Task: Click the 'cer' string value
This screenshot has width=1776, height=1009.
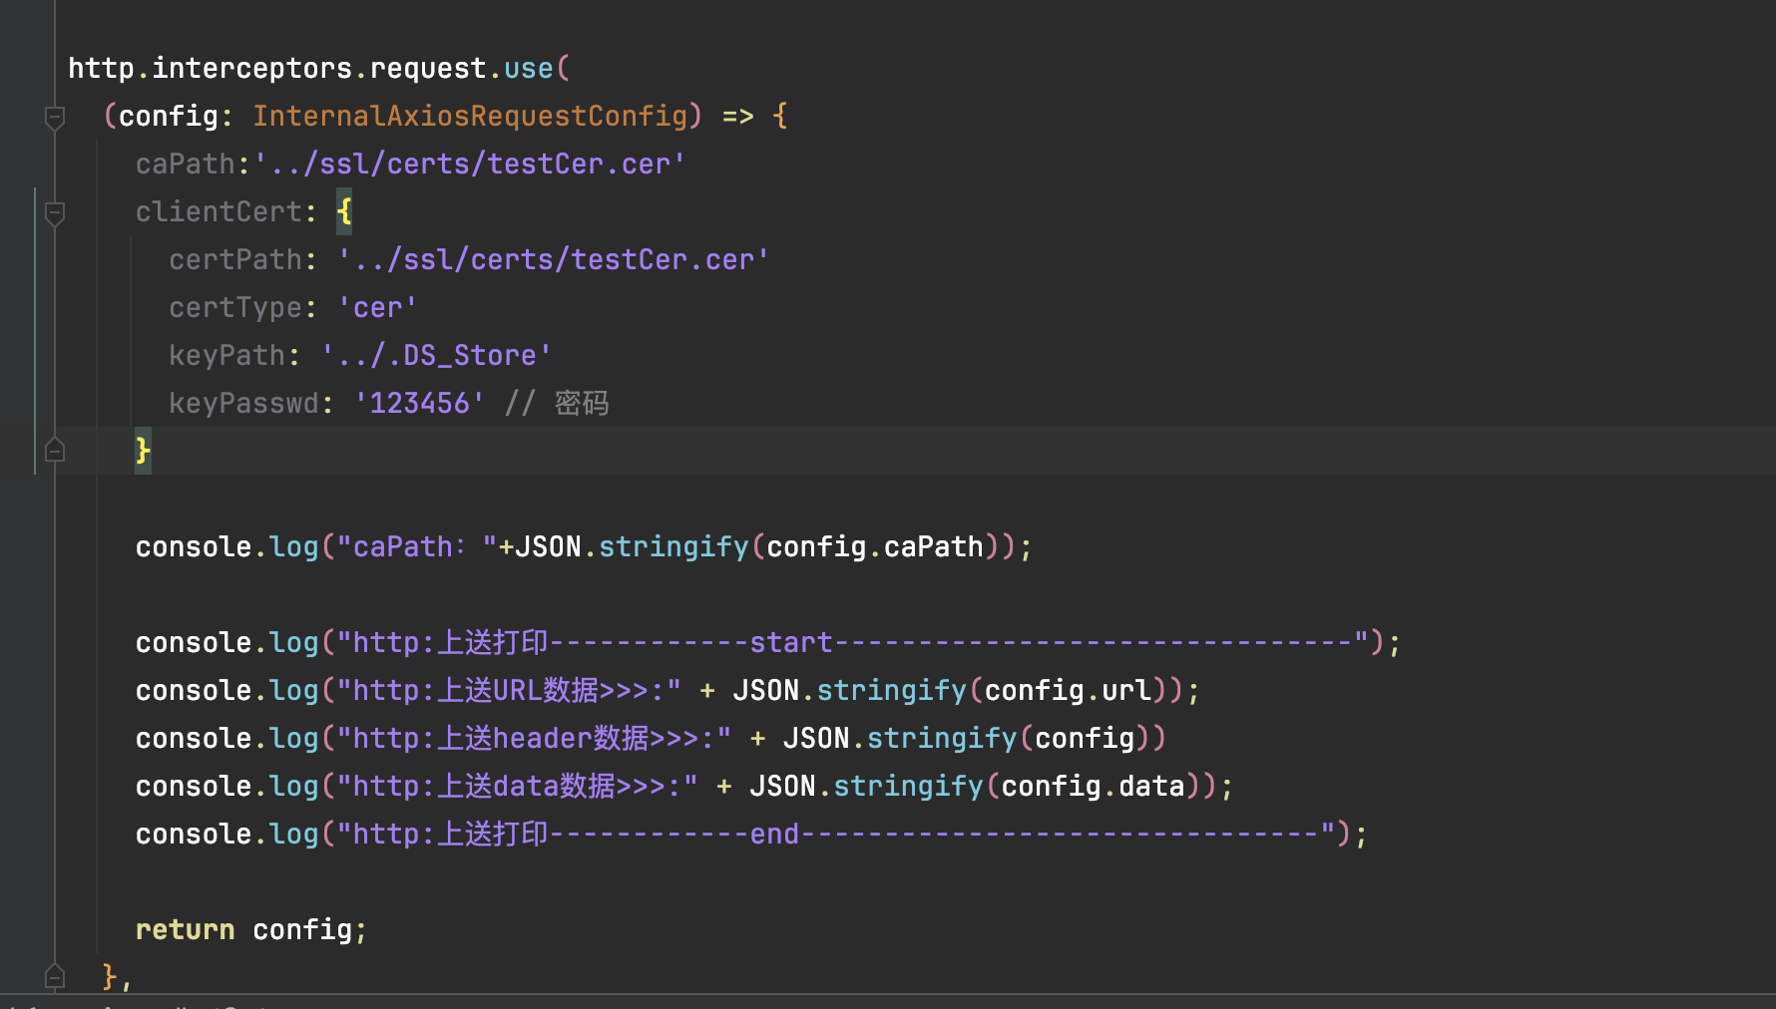Action: click(377, 307)
